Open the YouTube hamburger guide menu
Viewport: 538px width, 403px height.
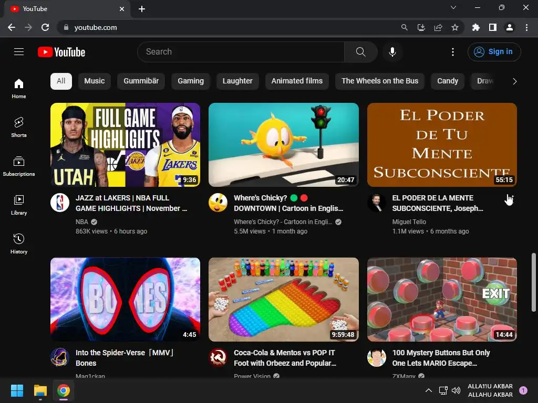[x=19, y=52]
